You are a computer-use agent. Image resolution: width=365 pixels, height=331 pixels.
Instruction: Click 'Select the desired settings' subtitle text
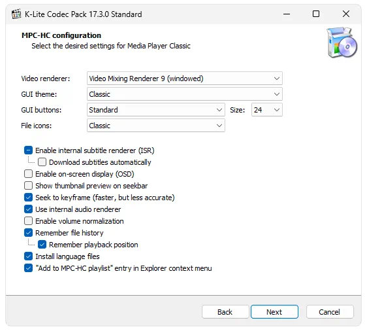point(111,46)
